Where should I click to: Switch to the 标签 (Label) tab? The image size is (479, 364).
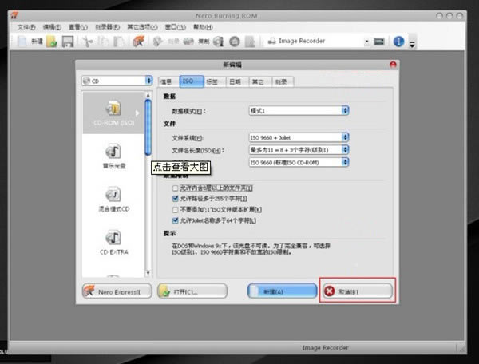pyautogui.click(x=211, y=81)
